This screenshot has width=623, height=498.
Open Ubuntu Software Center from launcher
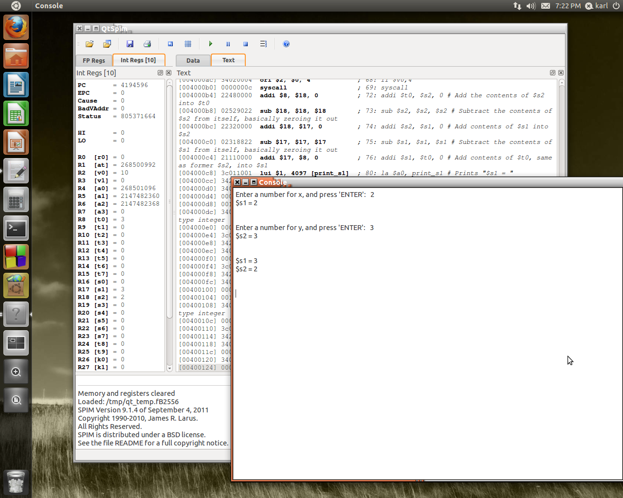(x=16, y=285)
